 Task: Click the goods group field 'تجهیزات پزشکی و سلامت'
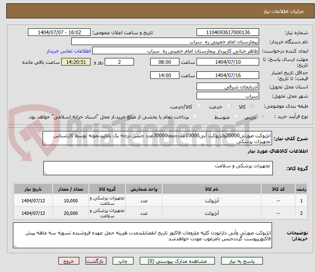click(158, 168)
